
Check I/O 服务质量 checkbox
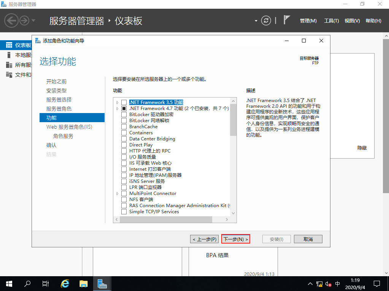(124, 157)
